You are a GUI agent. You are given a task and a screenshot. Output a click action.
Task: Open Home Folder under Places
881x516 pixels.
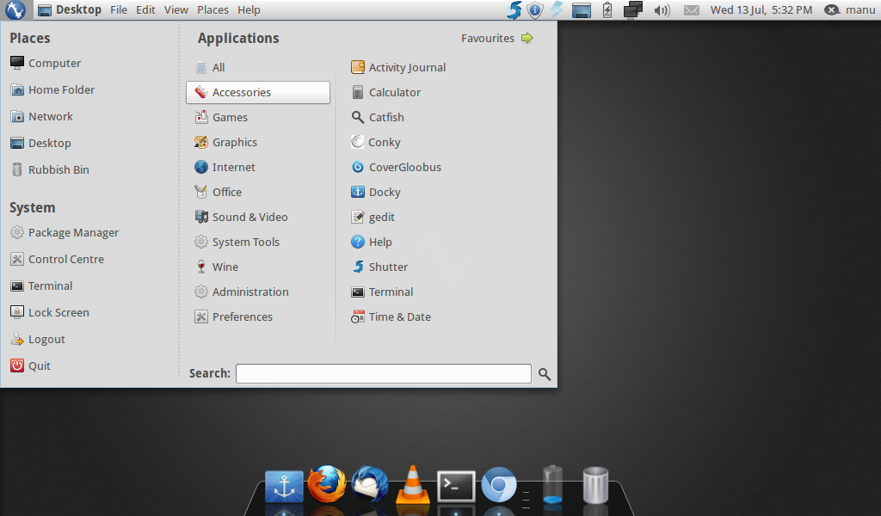[52, 89]
